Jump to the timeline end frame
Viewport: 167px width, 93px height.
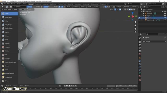pos(76,86)
